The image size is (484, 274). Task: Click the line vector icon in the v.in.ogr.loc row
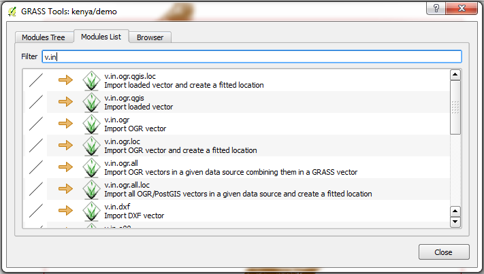(36, 145)
